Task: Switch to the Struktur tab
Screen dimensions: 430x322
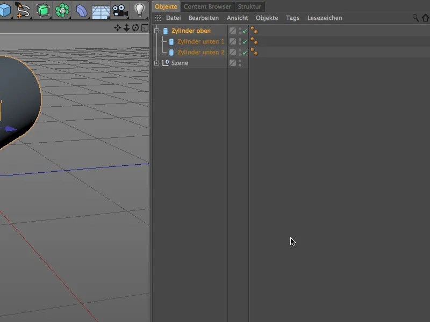Action: [249, 6]
